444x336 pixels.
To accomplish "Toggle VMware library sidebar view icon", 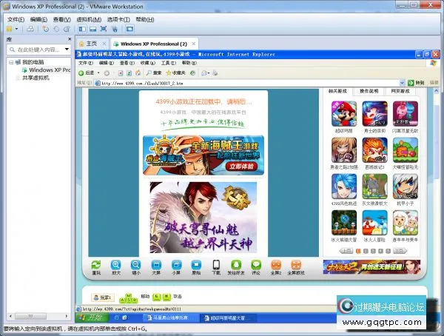I will (82, 29).
